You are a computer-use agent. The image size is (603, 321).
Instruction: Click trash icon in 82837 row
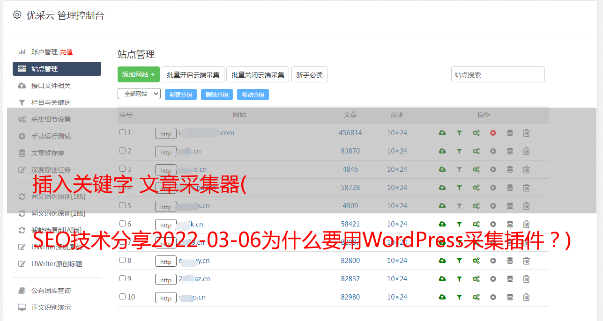pyautogui.click(x=526, y=279)
